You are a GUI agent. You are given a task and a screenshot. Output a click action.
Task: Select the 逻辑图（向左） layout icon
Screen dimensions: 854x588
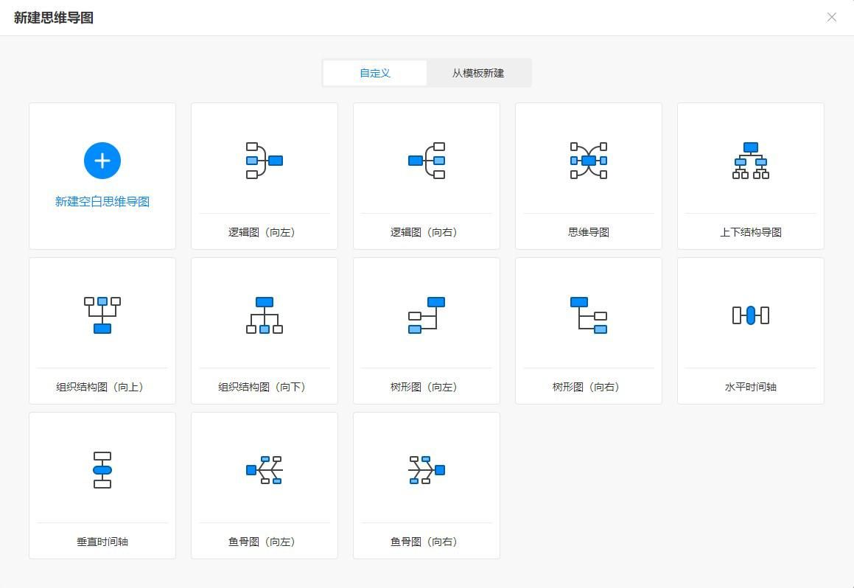pos(264,161)
